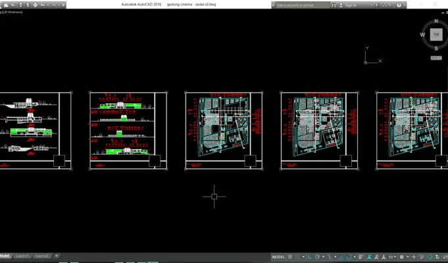Image resolution: width=448 pixels, height=263 pixels.
Task: Open polar tracking angle dropdown arrow
Action: (324, 257)
